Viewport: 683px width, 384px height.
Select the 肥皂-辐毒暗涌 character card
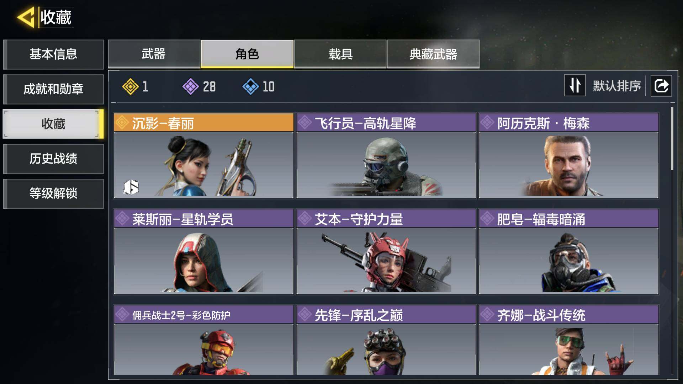click(x=568, y=252)
